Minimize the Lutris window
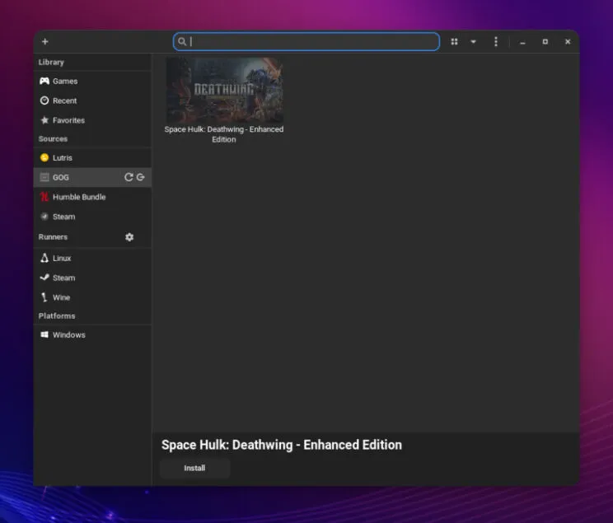 click(522, 42)
